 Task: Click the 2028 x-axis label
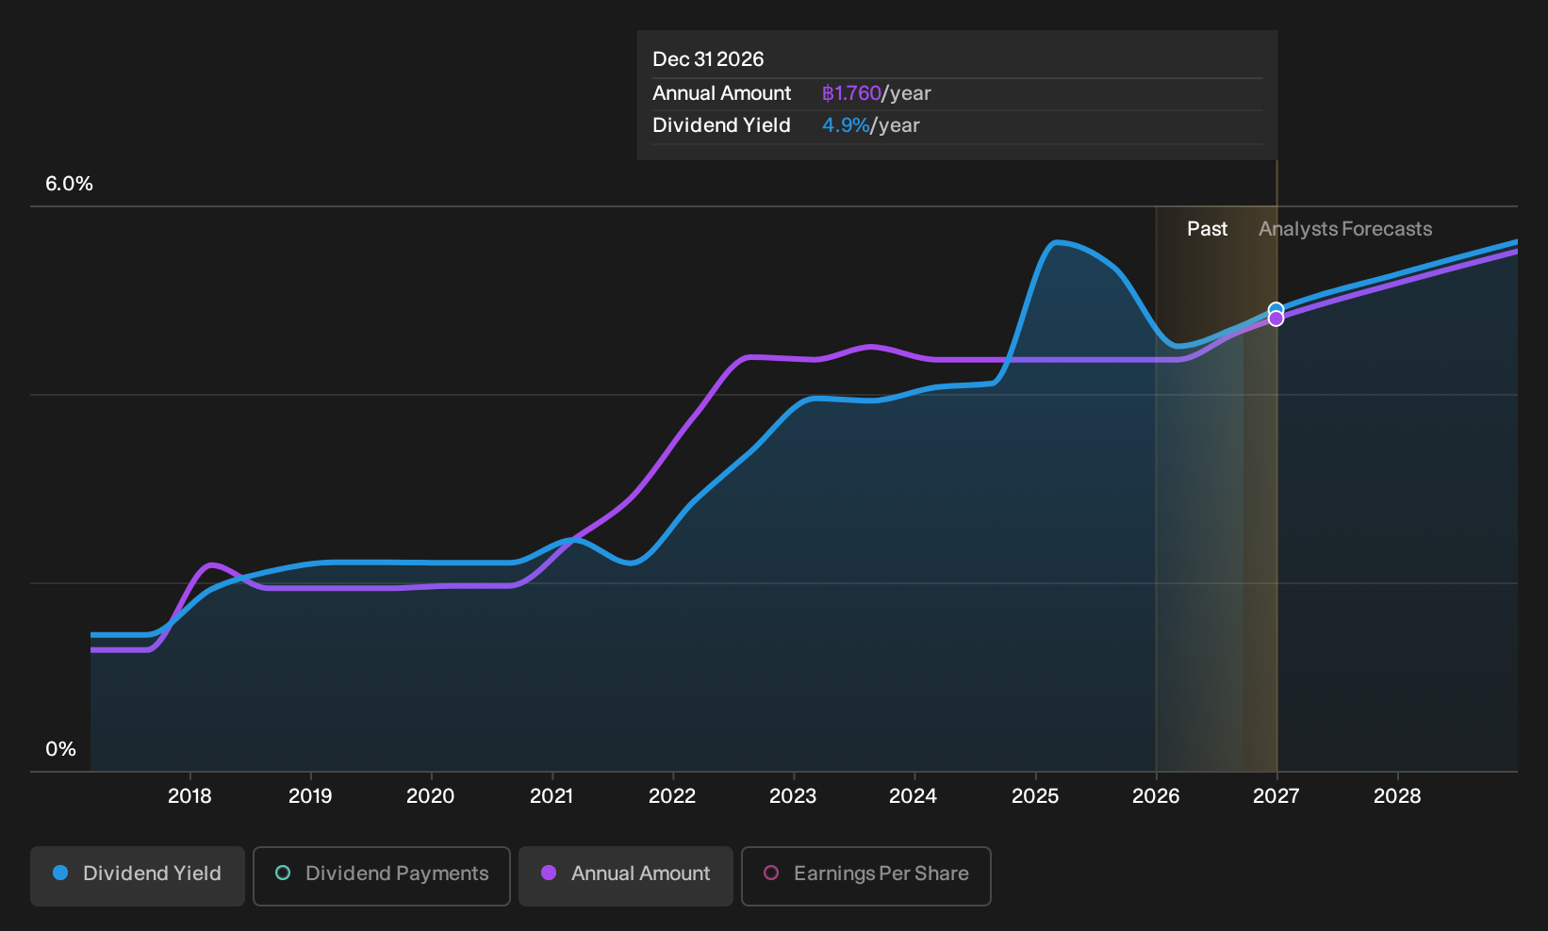(1397, 796)
